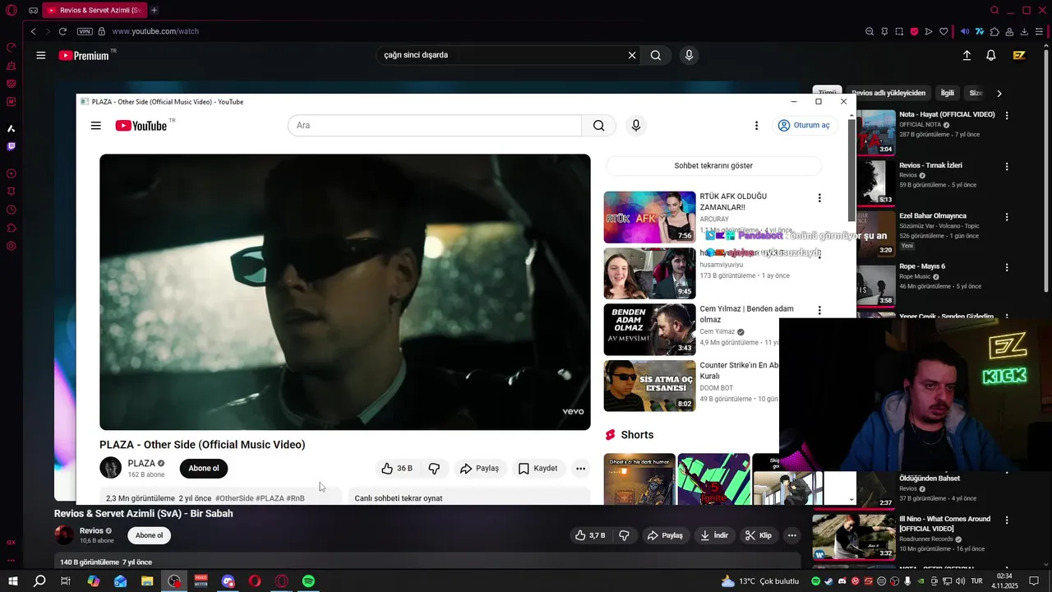Open options for Revios - Tırnak İzleri video
Viewport: 1052px width, 592px height.
tap(1007, 166)
